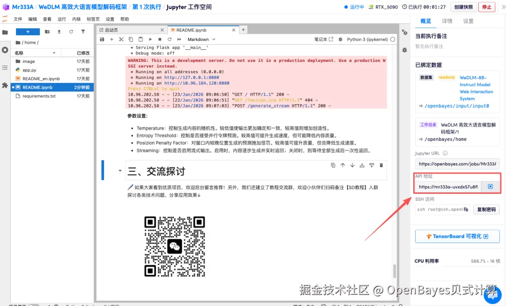Add a new launcher tab with plus
Image resolution: width=506 pixels, height=306 pixels.
tap(243, 30)
